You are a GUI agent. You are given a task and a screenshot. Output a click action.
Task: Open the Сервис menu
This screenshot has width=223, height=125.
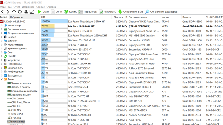[40, 7]
